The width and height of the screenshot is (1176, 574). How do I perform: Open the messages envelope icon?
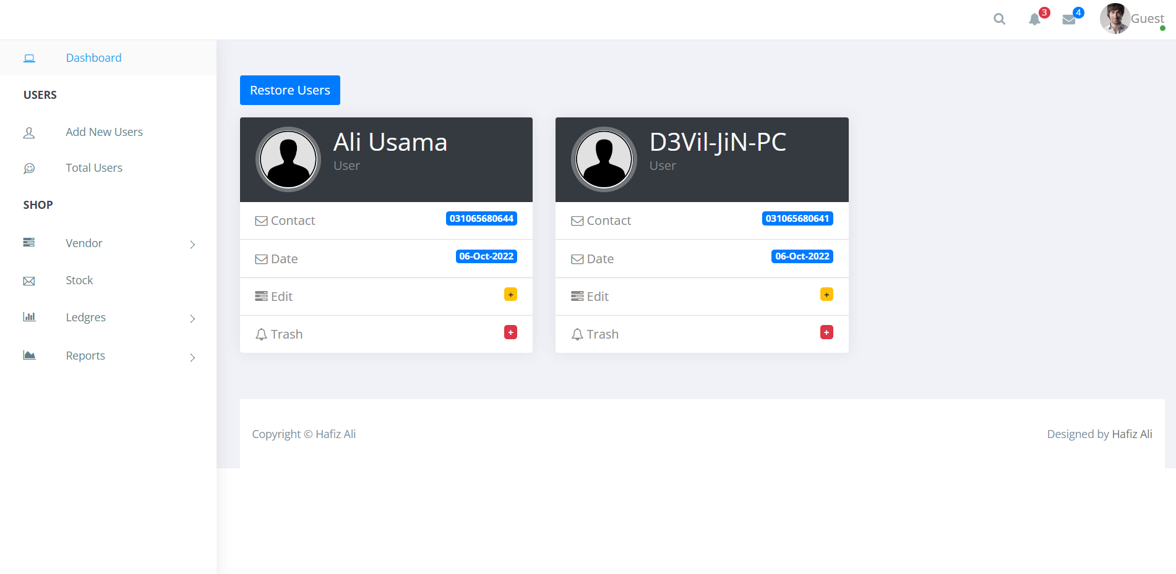pos(1068,20)
